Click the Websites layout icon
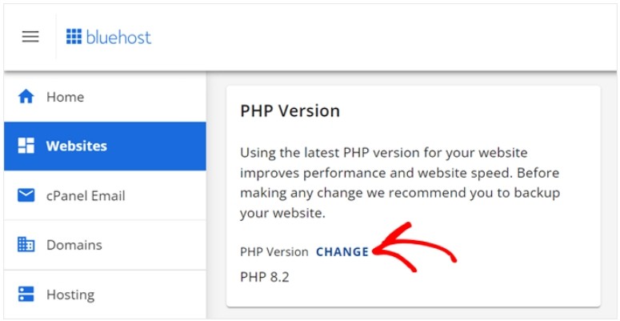 tap(26, 146)
